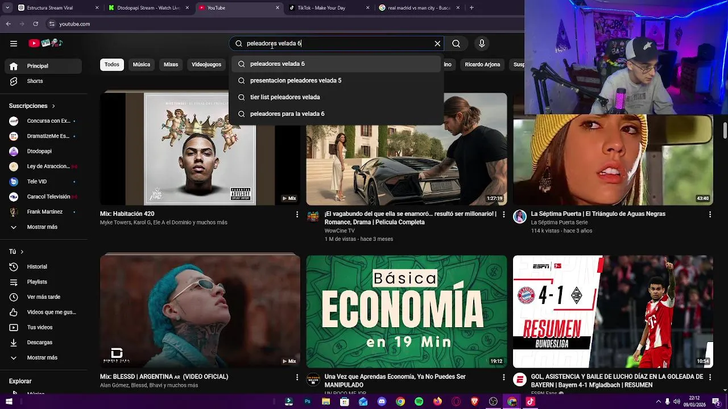Expand 'Mostrar más' under Tú section

pyautogui.click(x=43, y=358)
